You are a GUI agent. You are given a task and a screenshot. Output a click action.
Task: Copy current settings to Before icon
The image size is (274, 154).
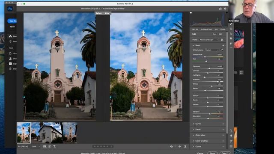(x=180, y=146)
